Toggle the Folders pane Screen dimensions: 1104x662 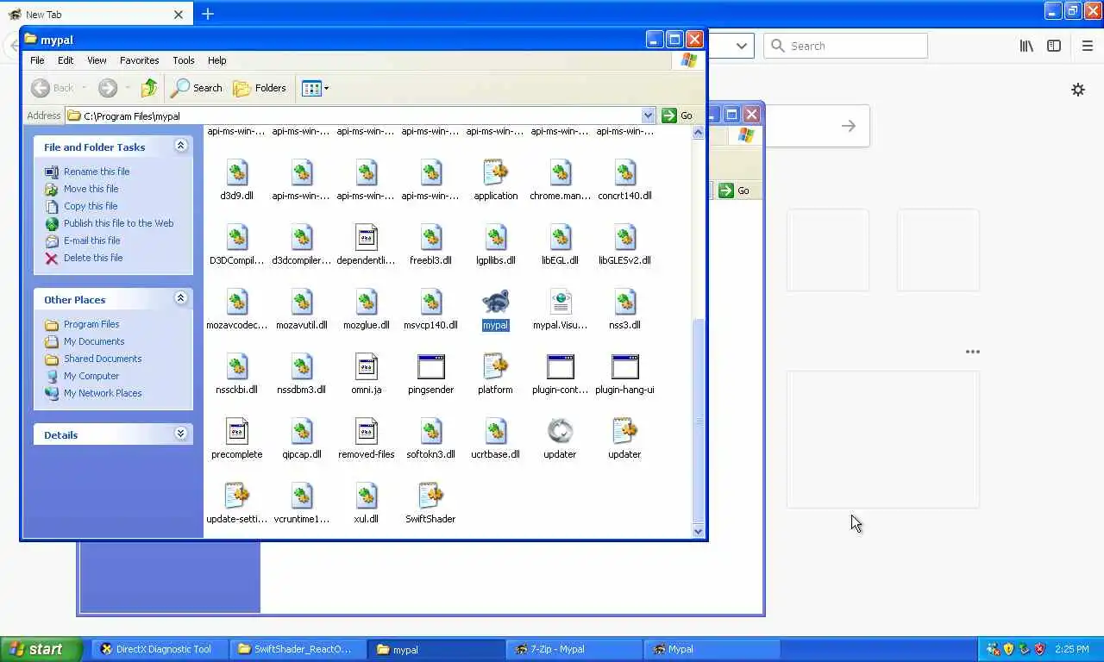(x=260, y=88)
